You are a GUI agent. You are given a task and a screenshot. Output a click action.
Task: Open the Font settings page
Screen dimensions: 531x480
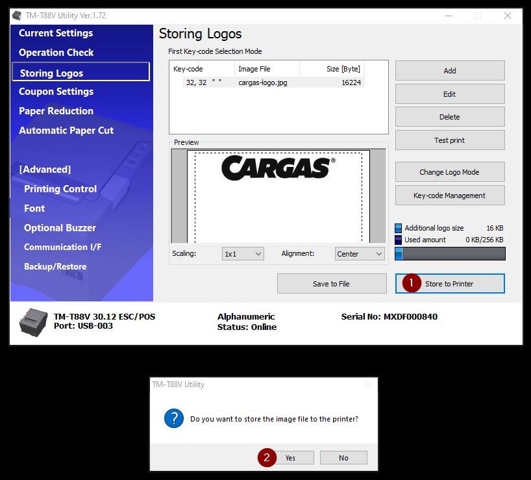34,208
